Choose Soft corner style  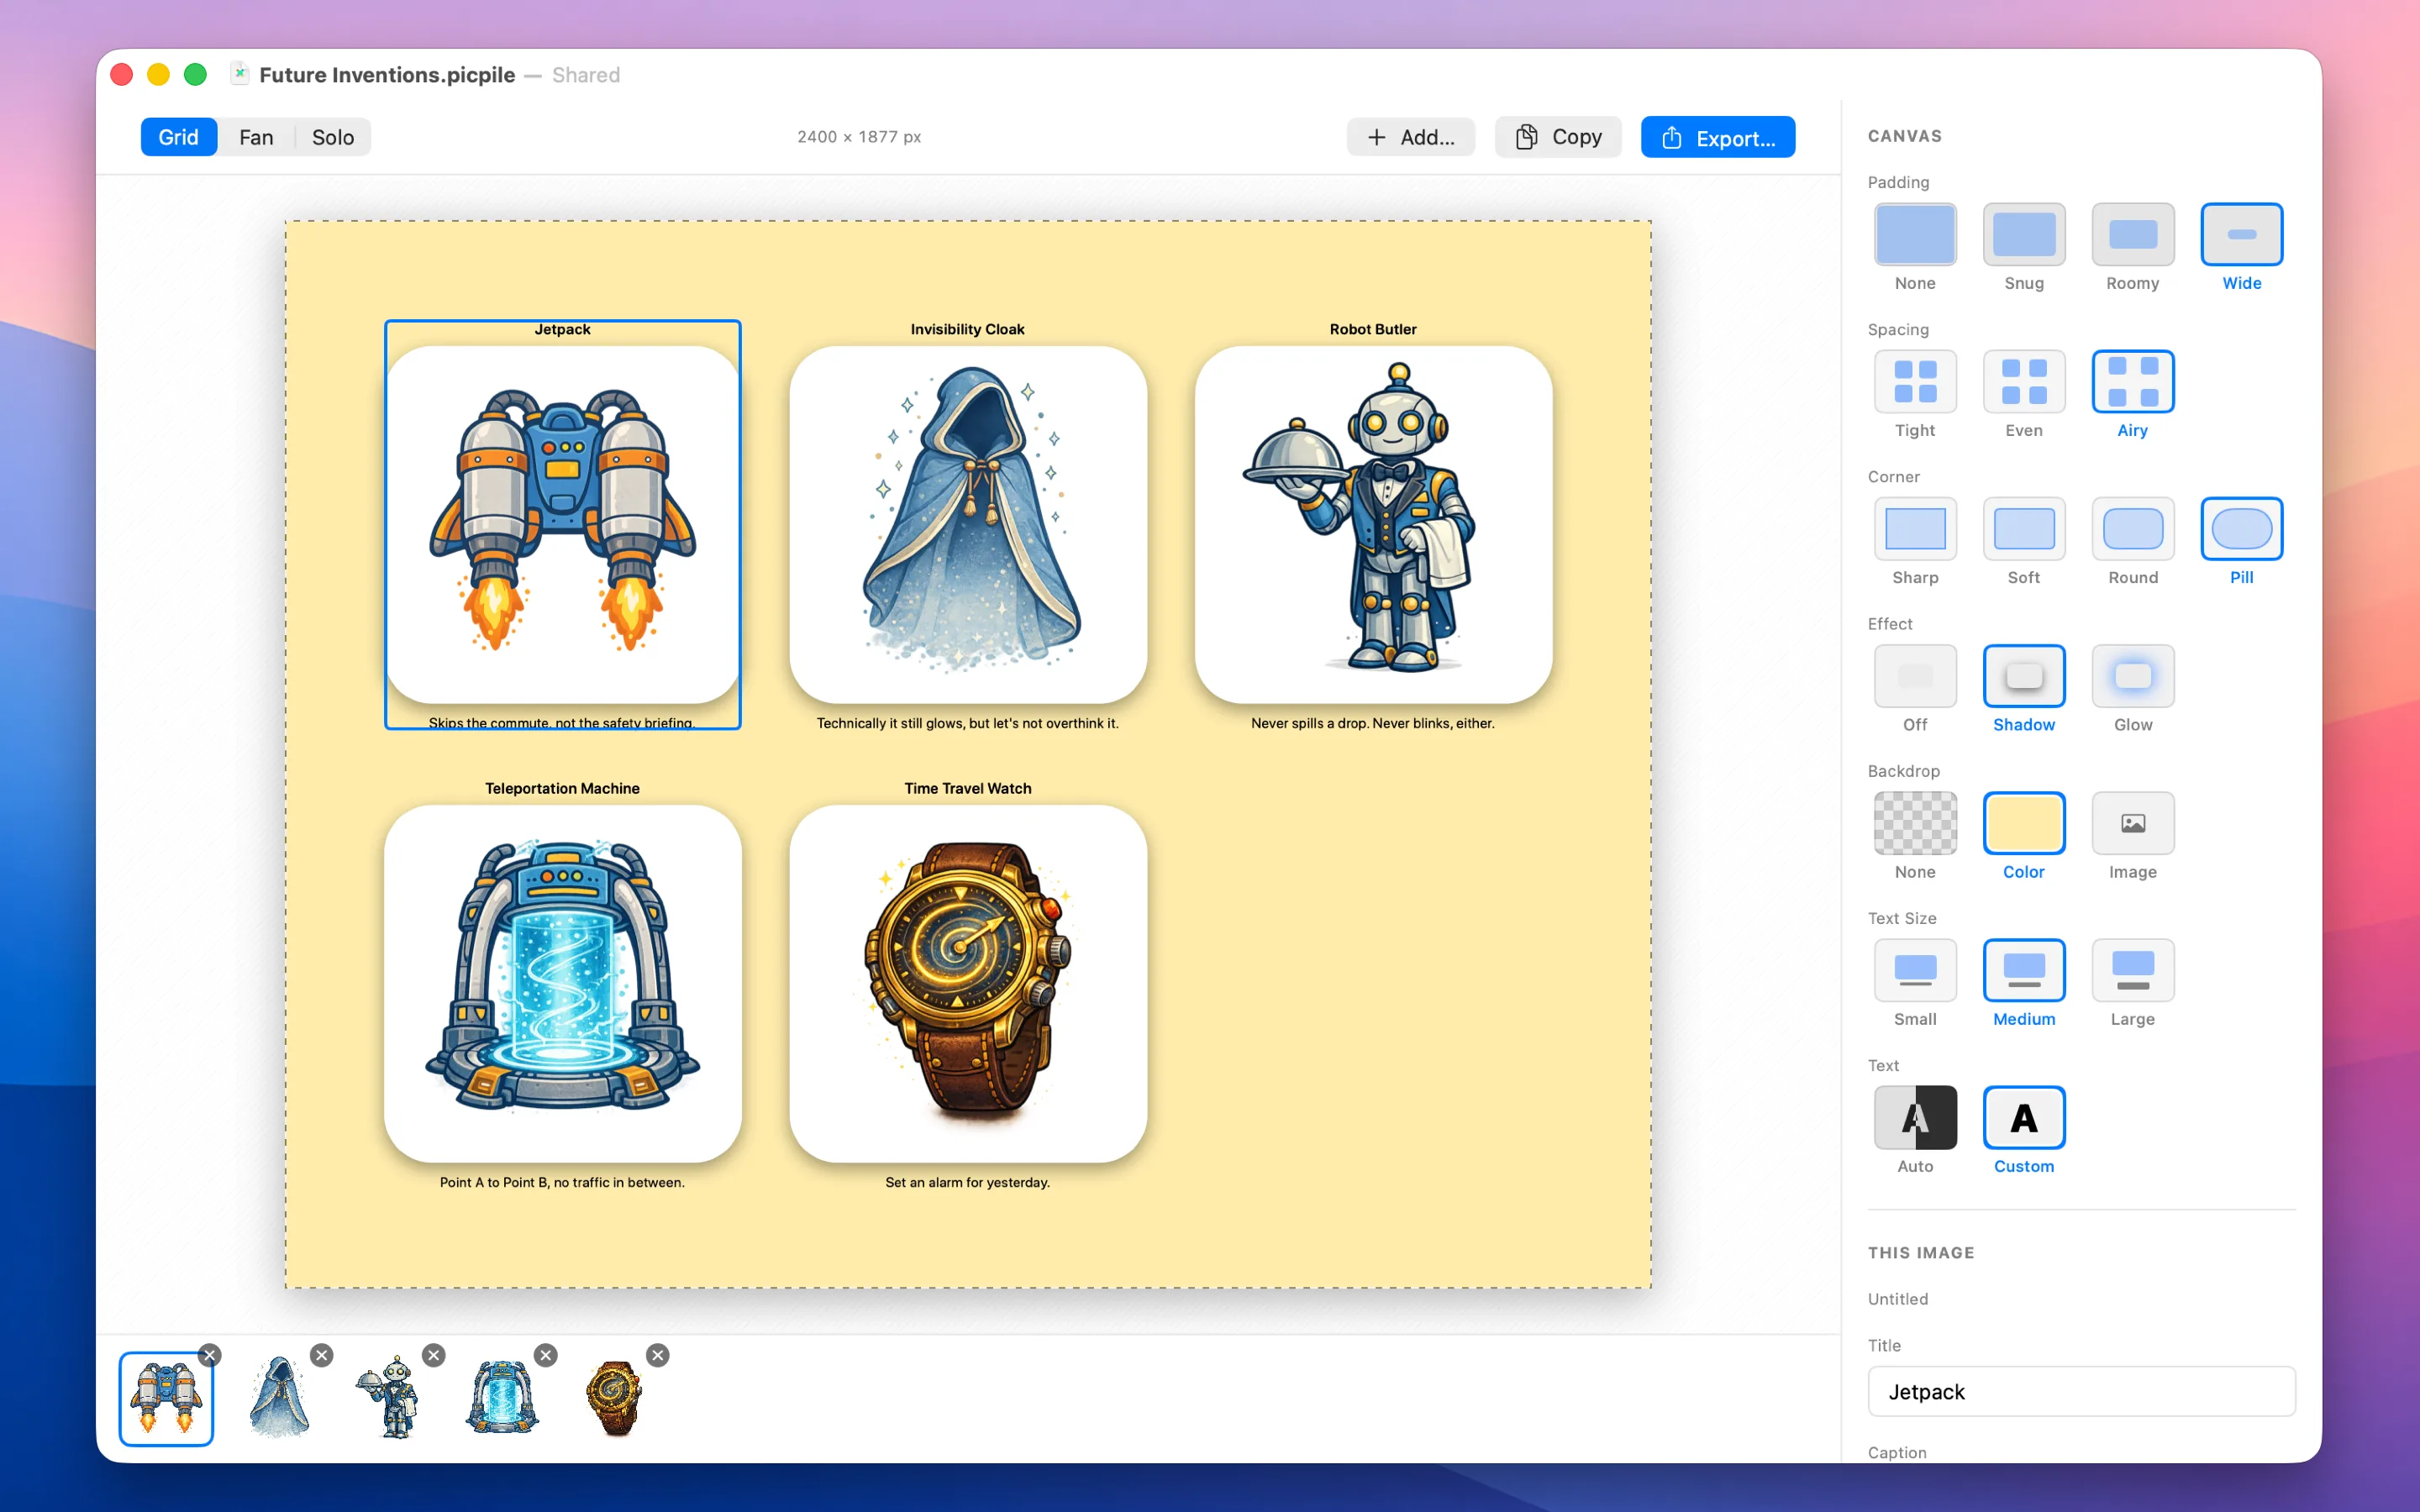point(2023,528)
